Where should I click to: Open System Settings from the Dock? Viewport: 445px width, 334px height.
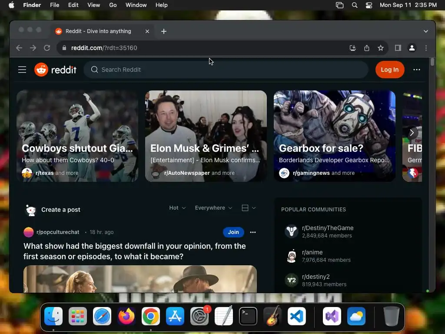pos(199,316)
